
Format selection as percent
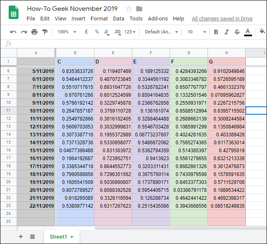97,32
